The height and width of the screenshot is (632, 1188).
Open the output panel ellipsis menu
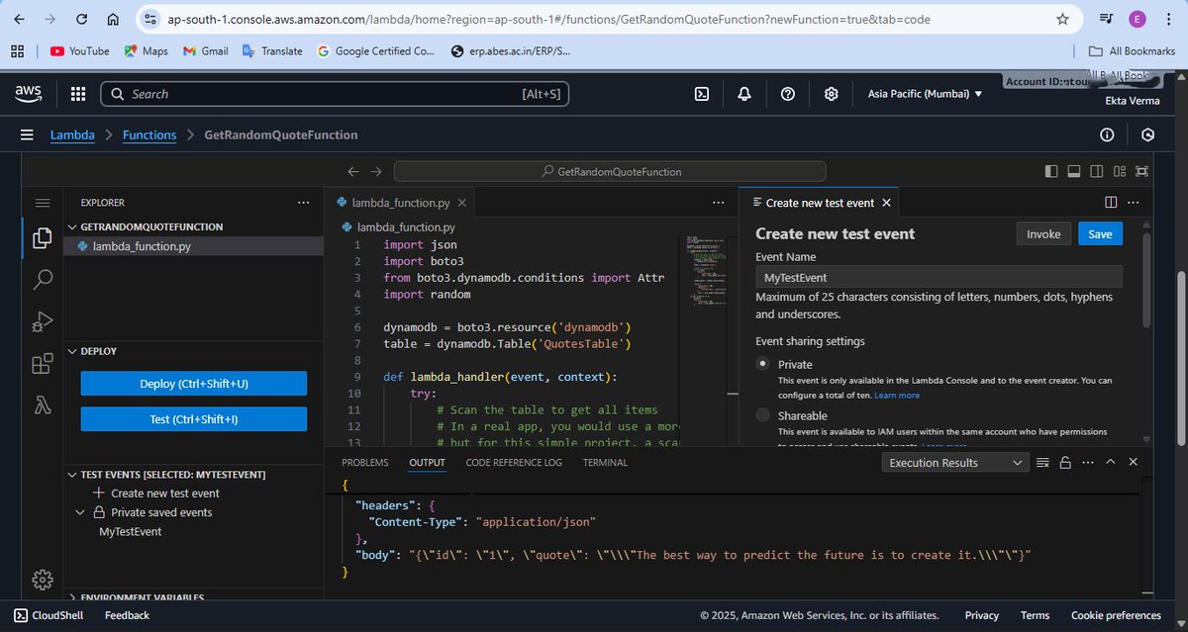coord(1088,462)
